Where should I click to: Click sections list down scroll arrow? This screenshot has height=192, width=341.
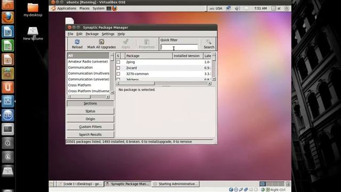pos(112,92)
